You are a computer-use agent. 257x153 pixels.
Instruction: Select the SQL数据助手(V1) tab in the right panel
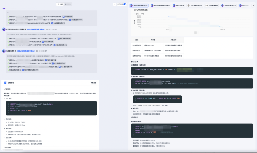[x=195, y=6]
